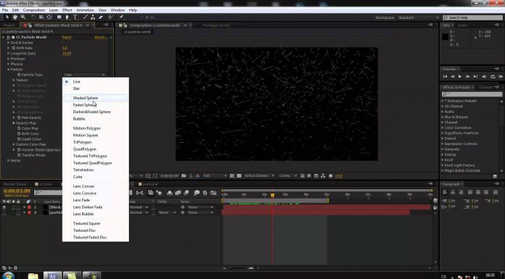Screen dimensions: 505x279
Task: Click the About link of CC Particle World
Action: click(x=100, y=38)
